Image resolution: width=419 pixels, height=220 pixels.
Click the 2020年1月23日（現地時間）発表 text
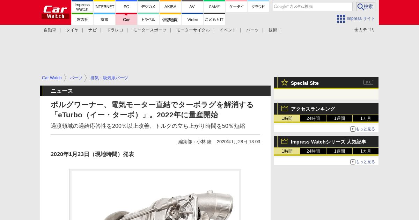tap(92, 154)
